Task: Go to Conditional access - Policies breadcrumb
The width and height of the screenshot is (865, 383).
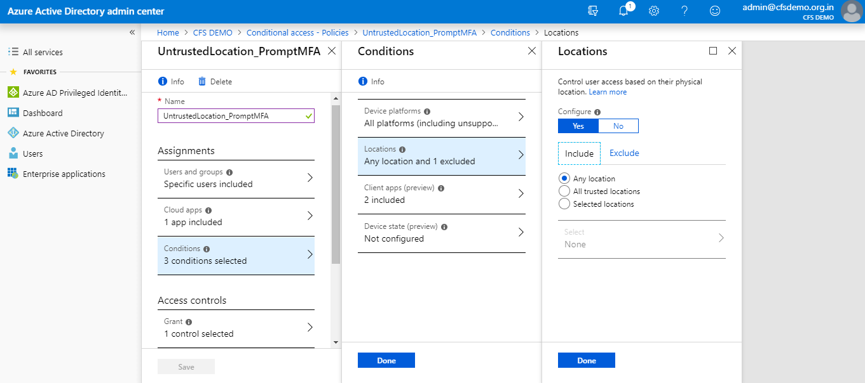Action: click(x=297, y=32)
